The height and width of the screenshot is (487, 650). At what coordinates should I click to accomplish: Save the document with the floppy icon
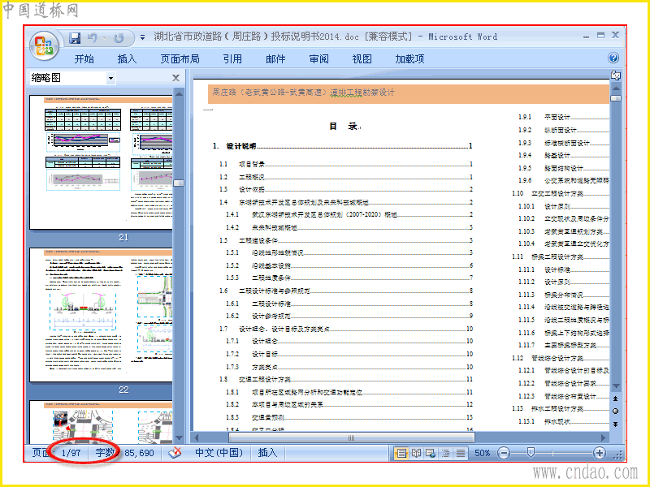75,38
